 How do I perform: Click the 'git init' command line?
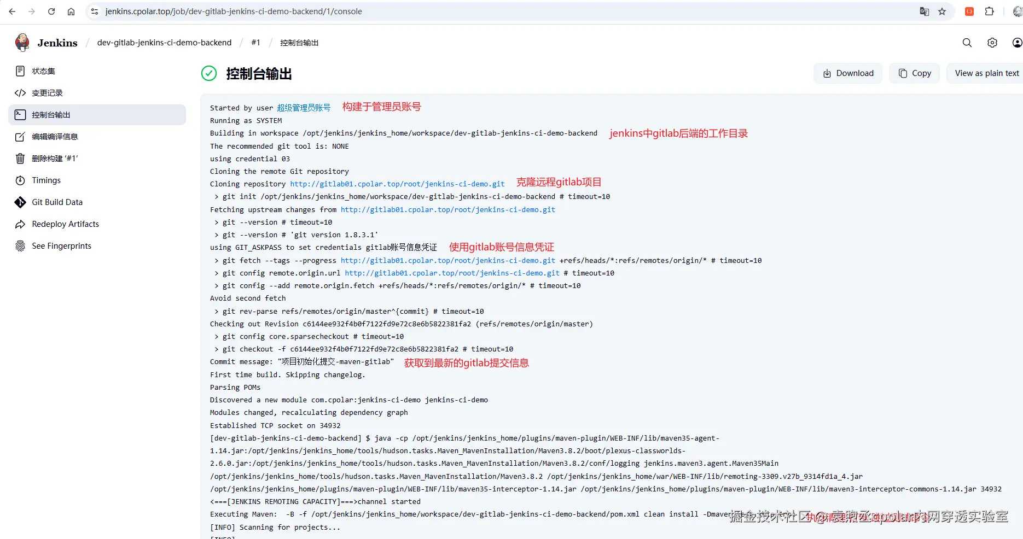[412, 197]
